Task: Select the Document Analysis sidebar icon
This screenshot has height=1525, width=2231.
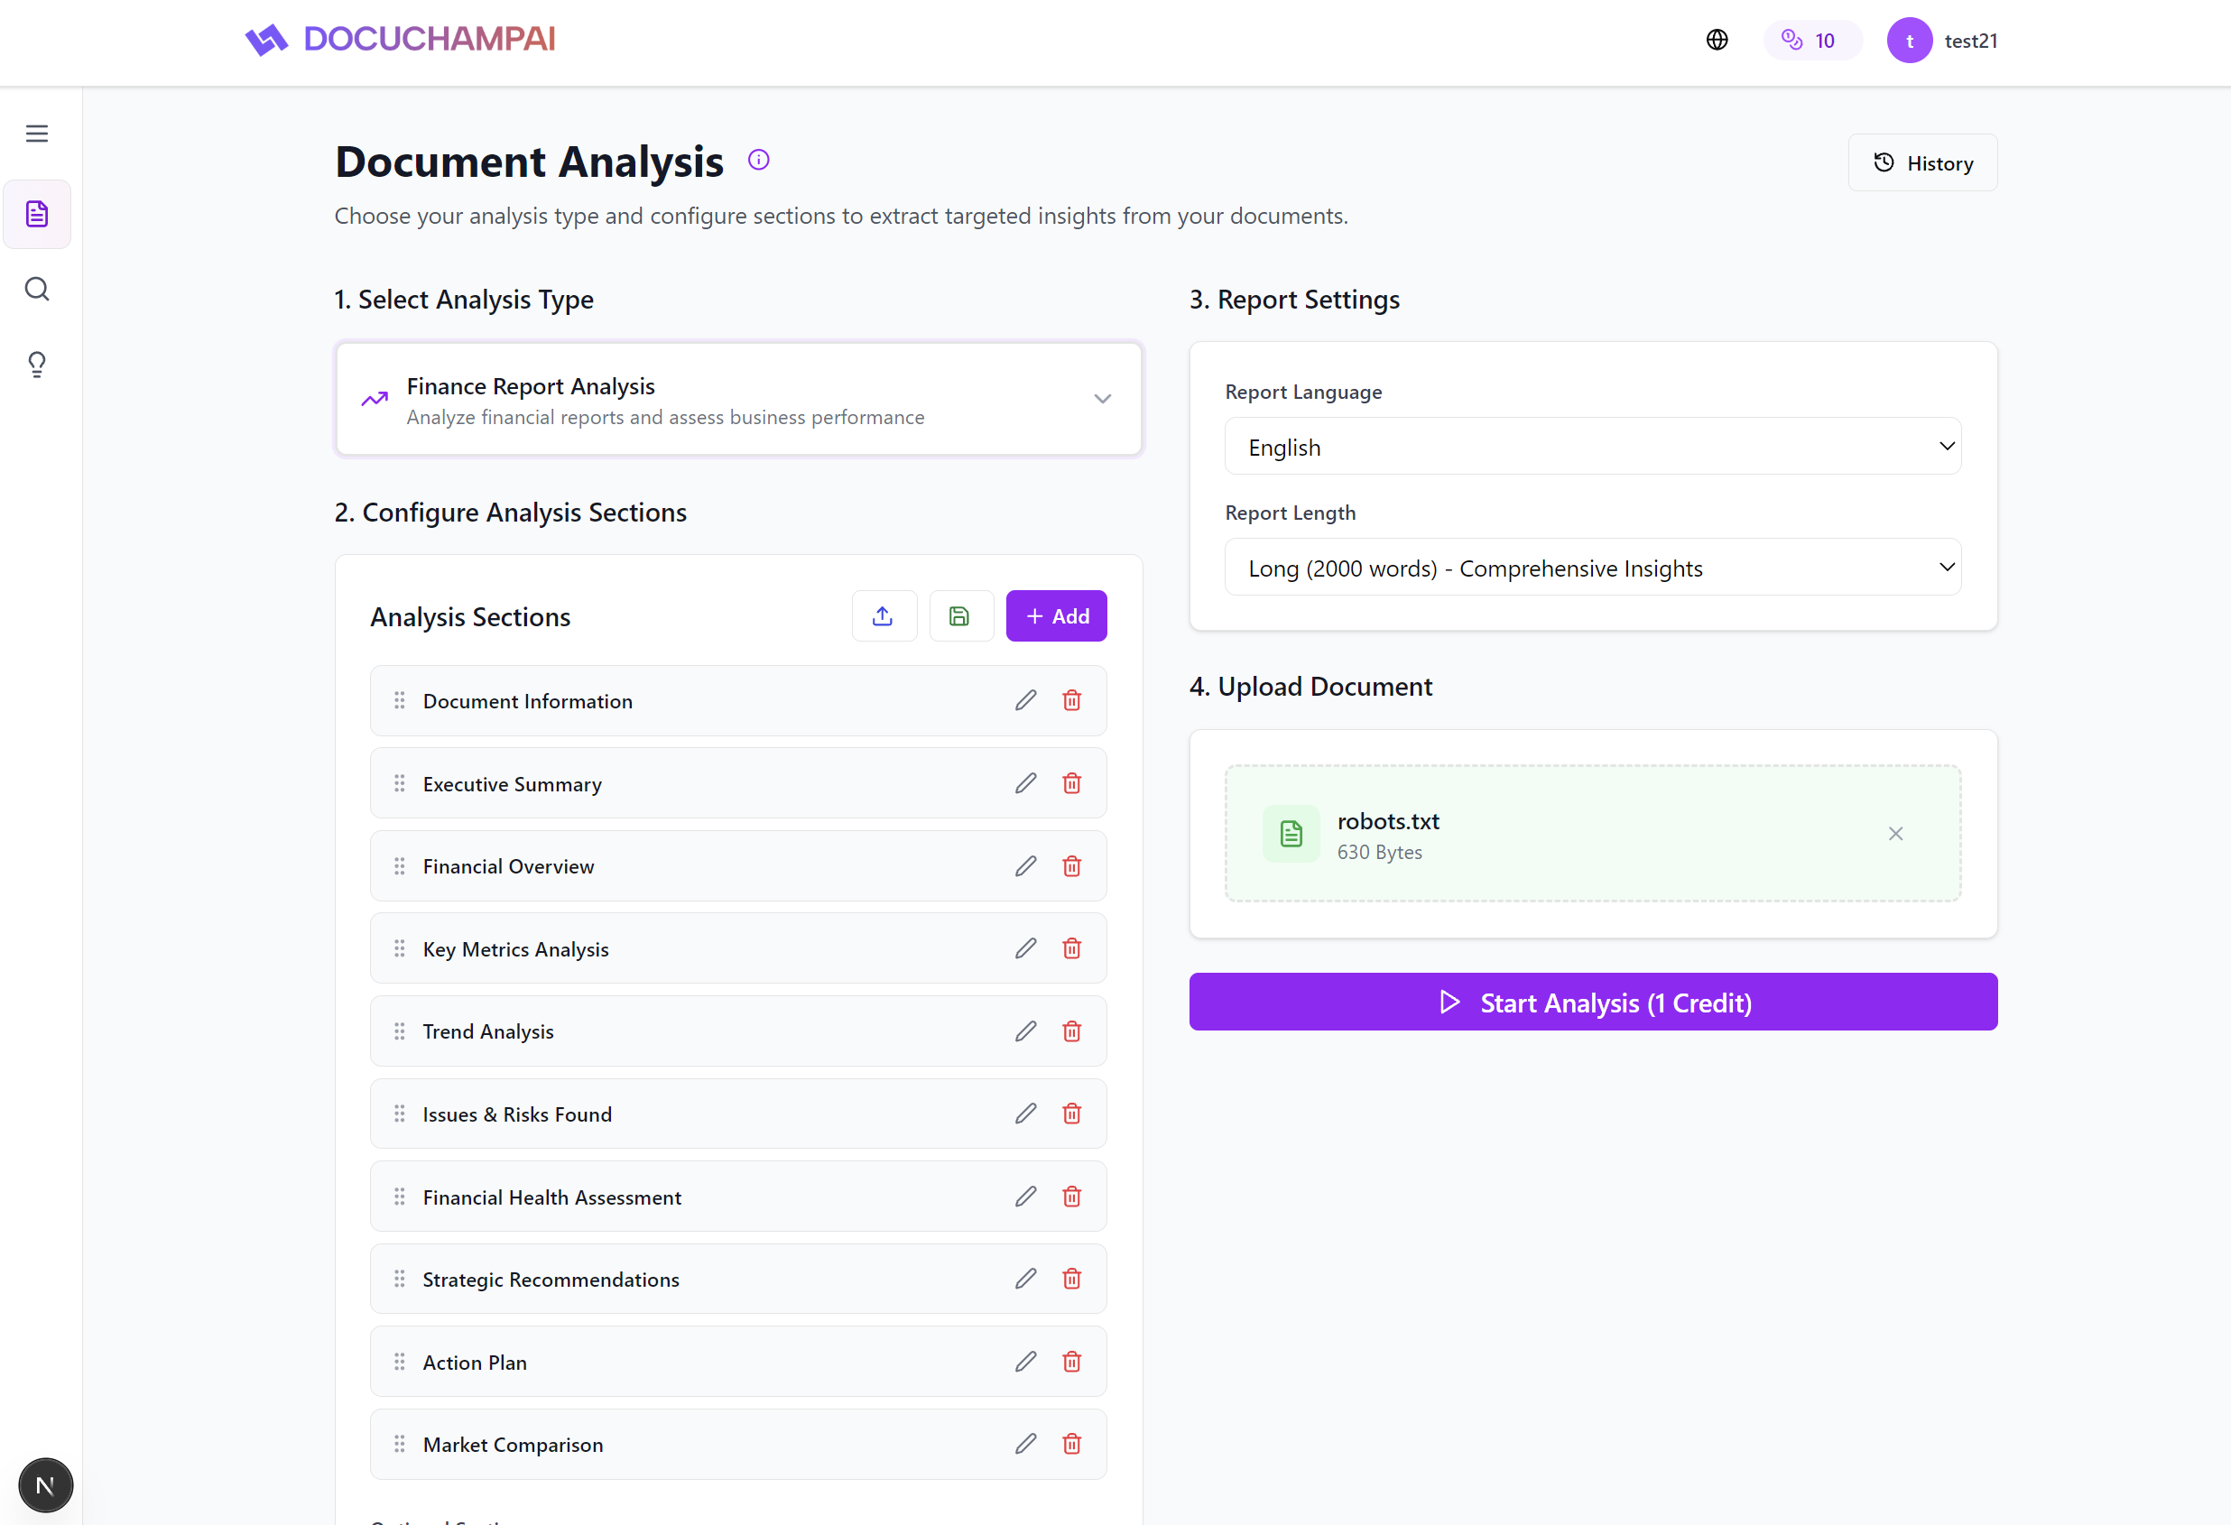Action: [36, 214]
